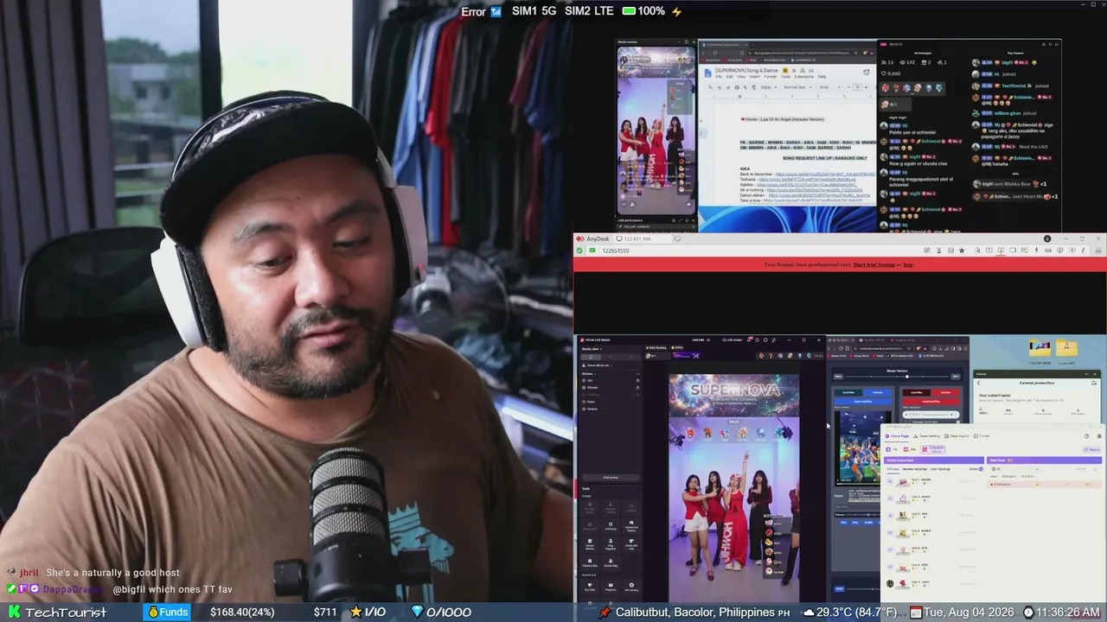Adjust the Master Volume slider
Image resolution: width=1107 pixels, height=622 pixels.
[x=897, y=377]
